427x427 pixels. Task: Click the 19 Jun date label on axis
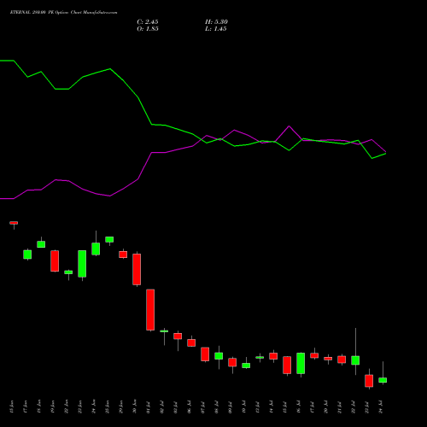[x=52, y=407]
